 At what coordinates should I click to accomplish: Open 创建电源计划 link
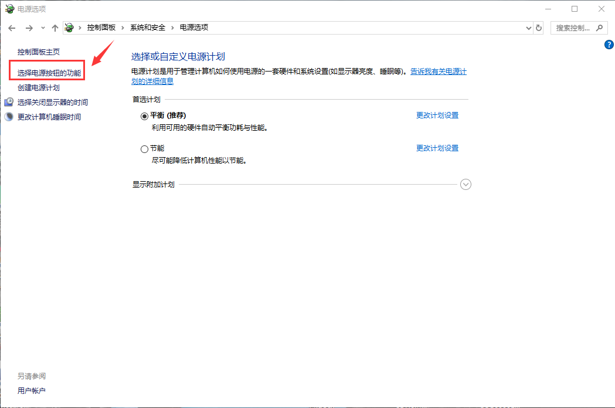tap(39, 87)
